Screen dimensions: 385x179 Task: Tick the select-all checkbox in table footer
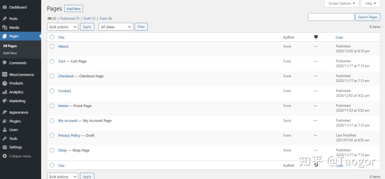coord(52,165)
